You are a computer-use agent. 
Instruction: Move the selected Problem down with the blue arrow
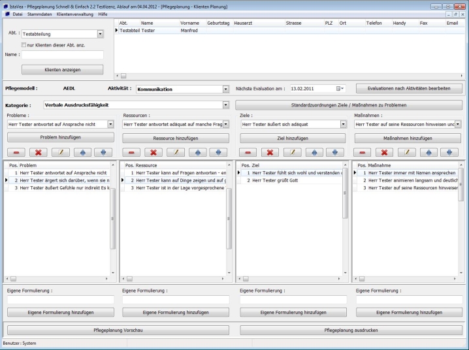coord(103,152)
